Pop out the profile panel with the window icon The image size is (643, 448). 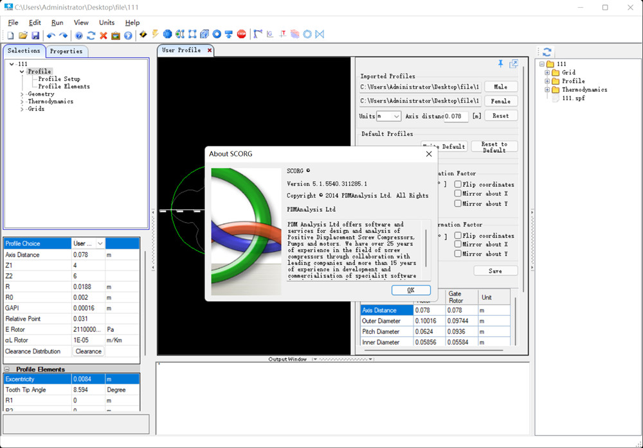point(513,64)
